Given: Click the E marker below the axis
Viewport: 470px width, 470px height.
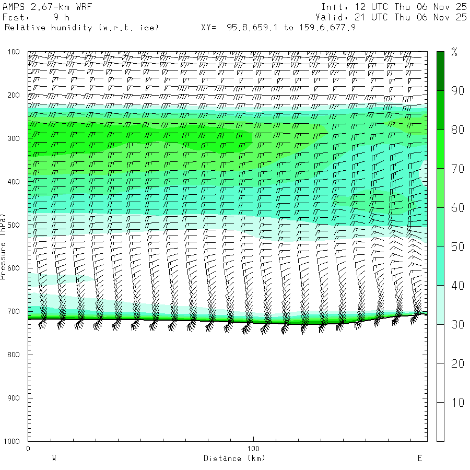Looking at the screenshot, I should [x=419, y=459].
